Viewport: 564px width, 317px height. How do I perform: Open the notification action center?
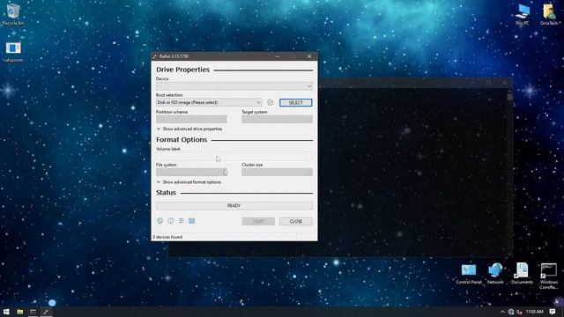[x=553, y=312]
